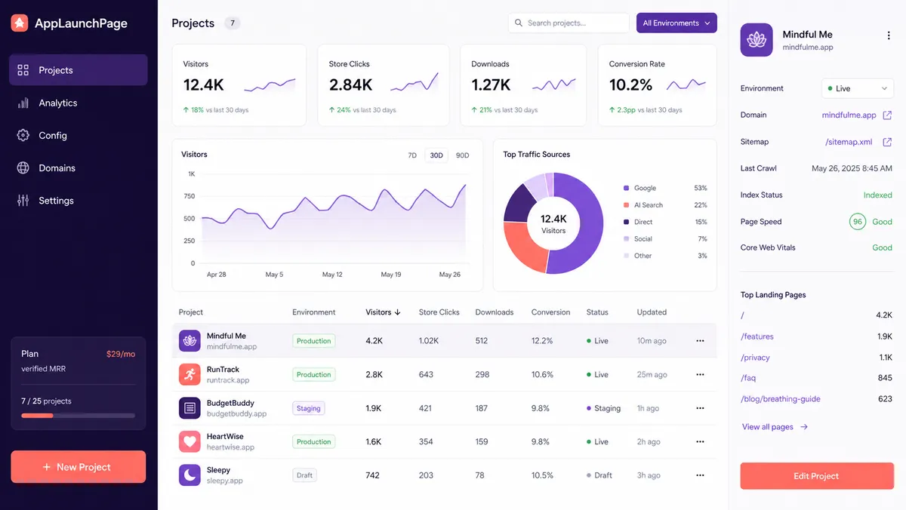Viewport: 906px width, 510px height.
Task: Click the Direct legend color swatch
Action: [627, 222]
